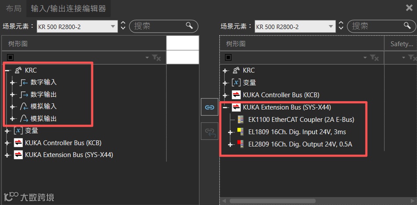Toggle the right tree select-all checkbox
Viewport: 417px width, 205px height.
(x=228, y=58)
